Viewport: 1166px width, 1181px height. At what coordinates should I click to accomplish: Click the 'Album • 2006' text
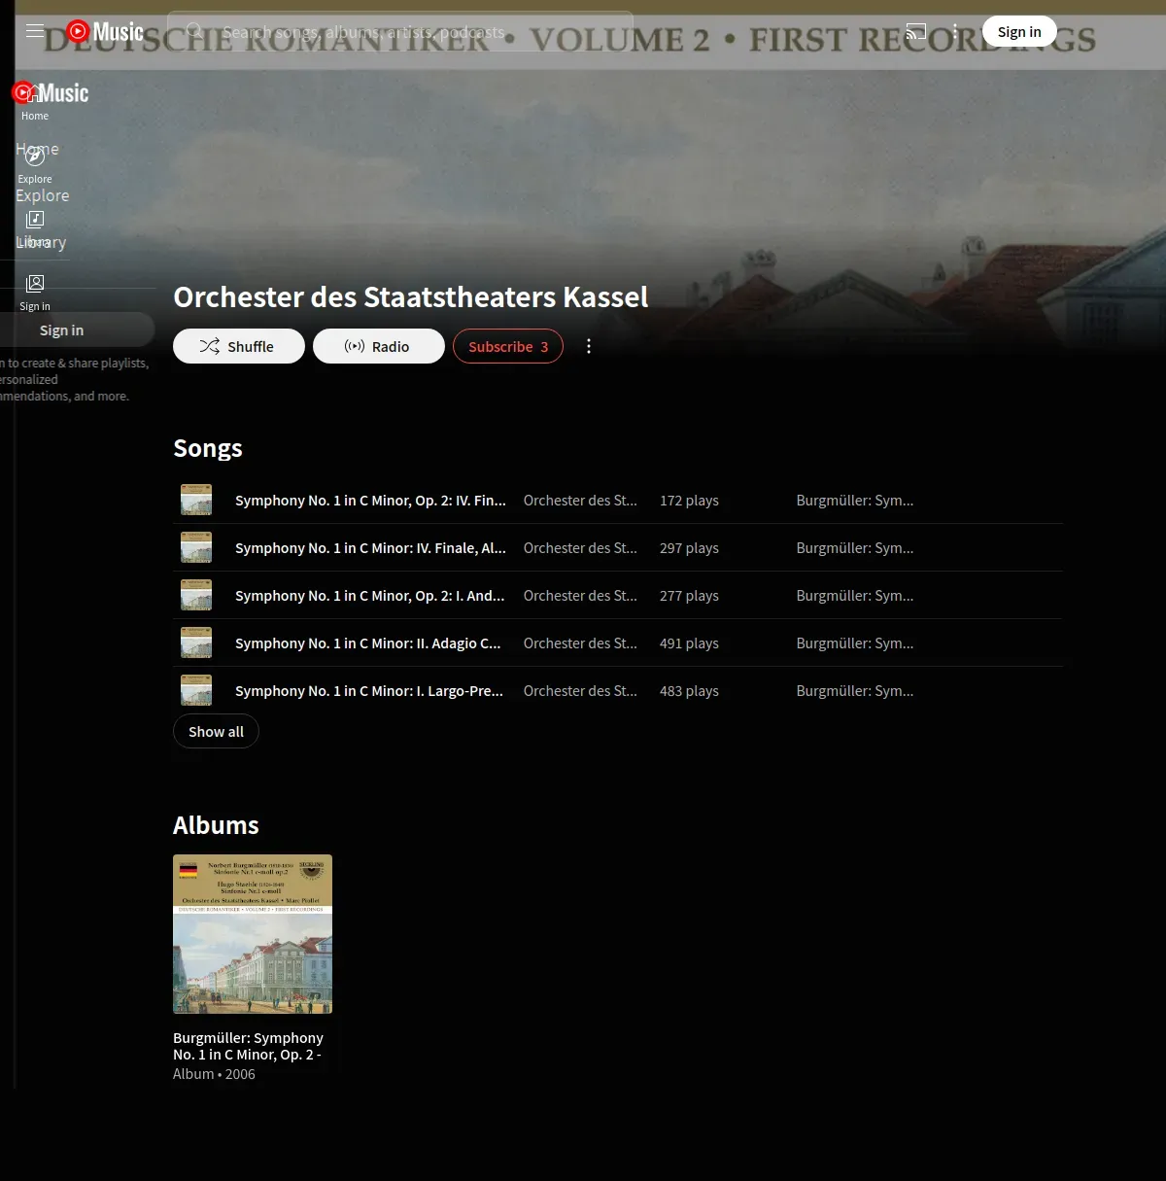[214, 1074]
